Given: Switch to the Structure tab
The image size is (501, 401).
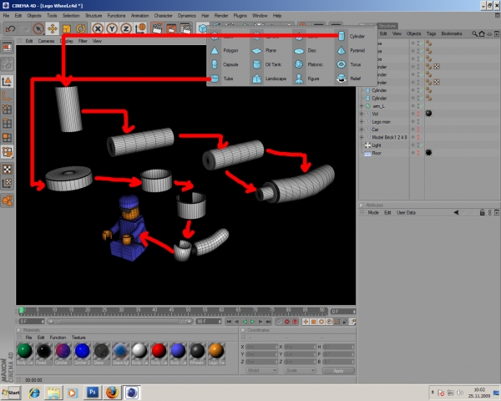Looking at the screenshot, I should [387, 26].
